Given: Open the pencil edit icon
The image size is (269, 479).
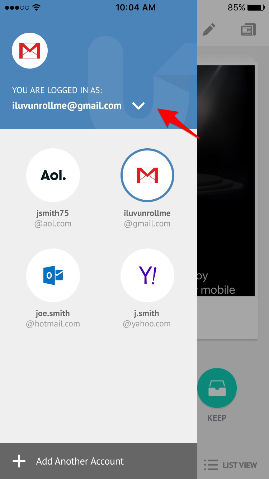Looking at the screenshot, I should pyautogui.click(x=209, y=30).
